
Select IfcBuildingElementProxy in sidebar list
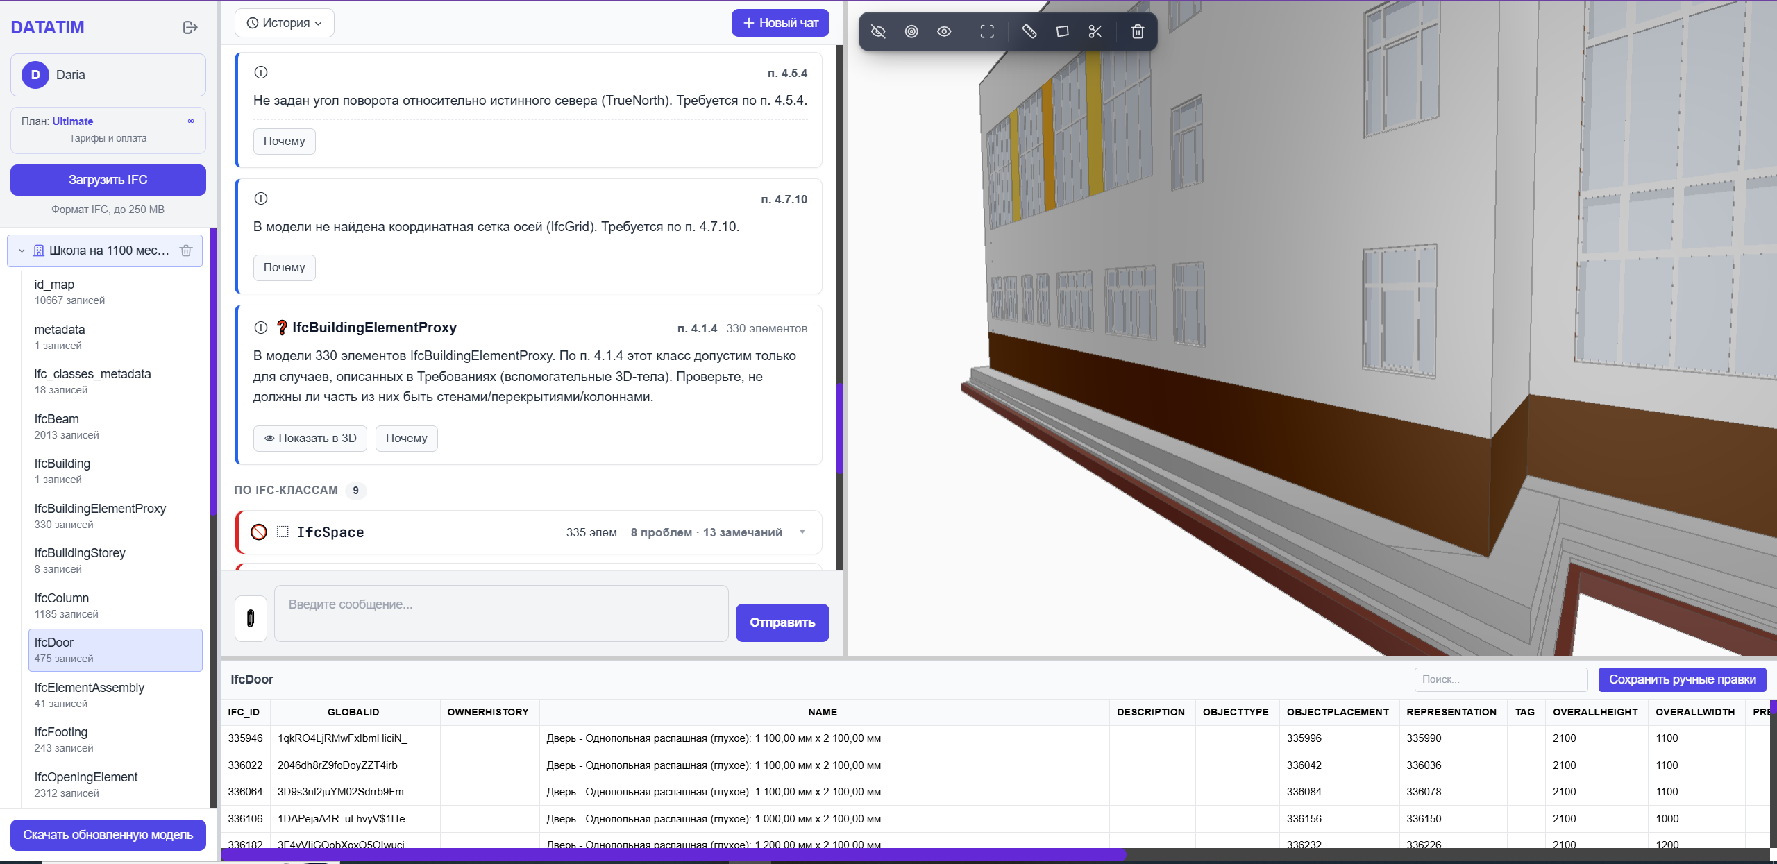coord(115,516)
